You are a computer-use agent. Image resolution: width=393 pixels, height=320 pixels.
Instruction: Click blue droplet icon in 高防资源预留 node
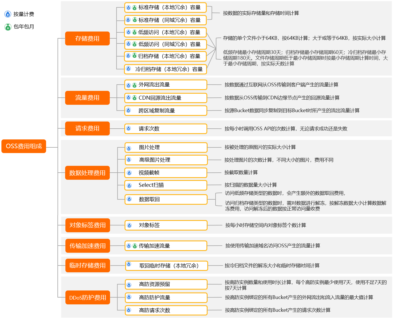129,285
